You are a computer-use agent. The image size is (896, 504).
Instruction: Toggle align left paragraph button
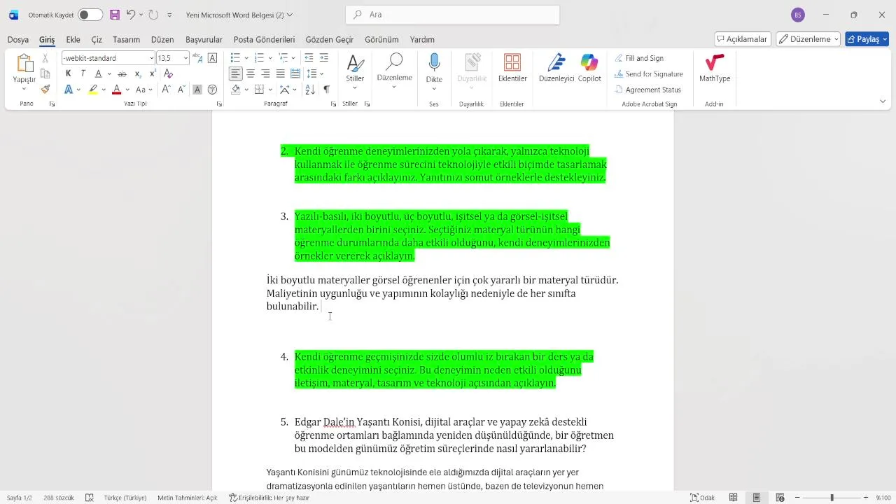[235, 73]
